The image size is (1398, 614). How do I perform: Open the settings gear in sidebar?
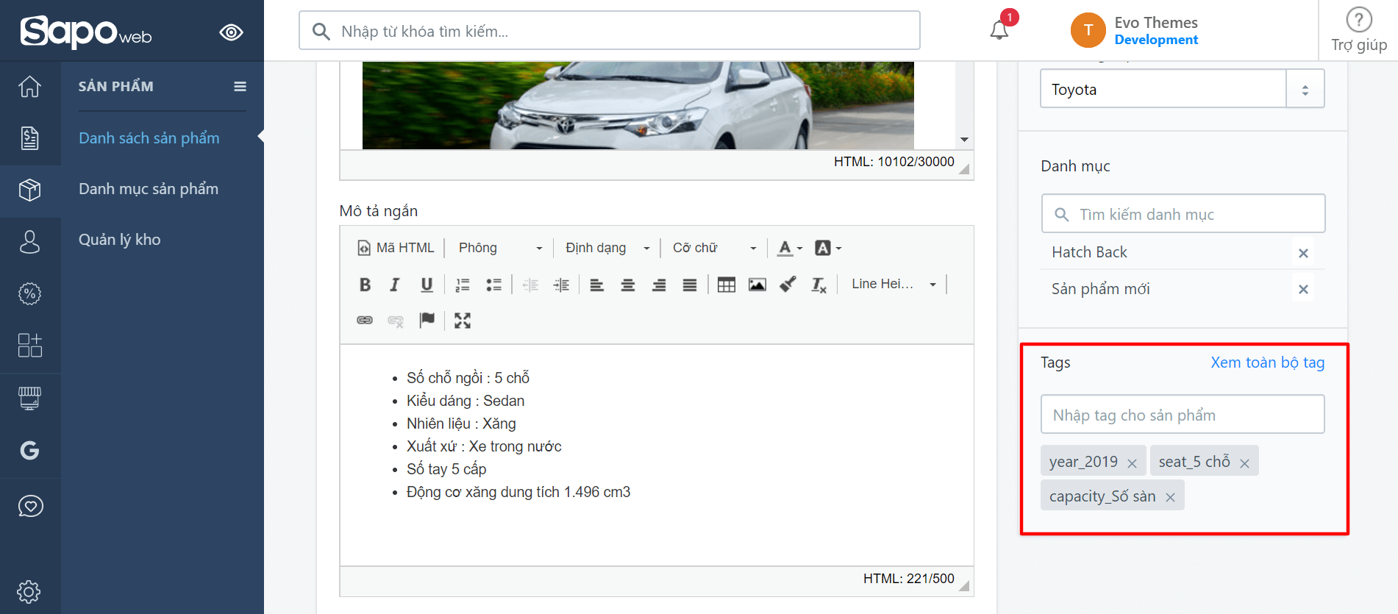coord(29,591)
